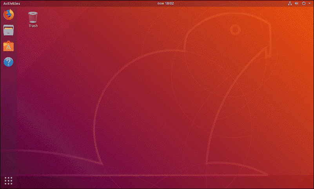Click empty dock space below Help icon
Viewport: 314px width, 189px height.
[x=8, y=118]
